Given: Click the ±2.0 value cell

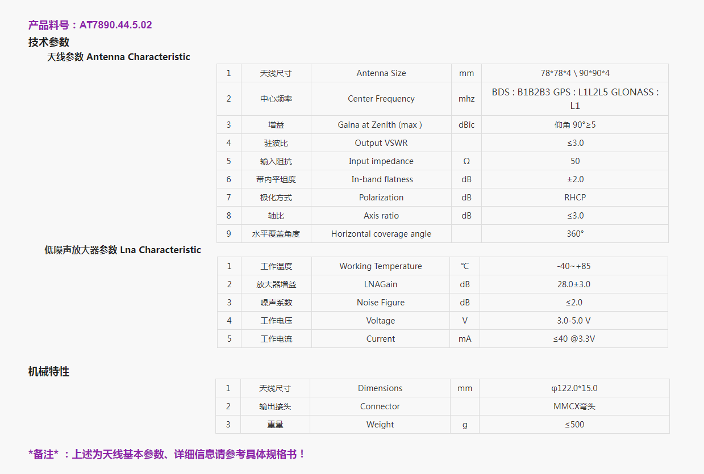Looking at the screenshot, I should click(575, 179).
